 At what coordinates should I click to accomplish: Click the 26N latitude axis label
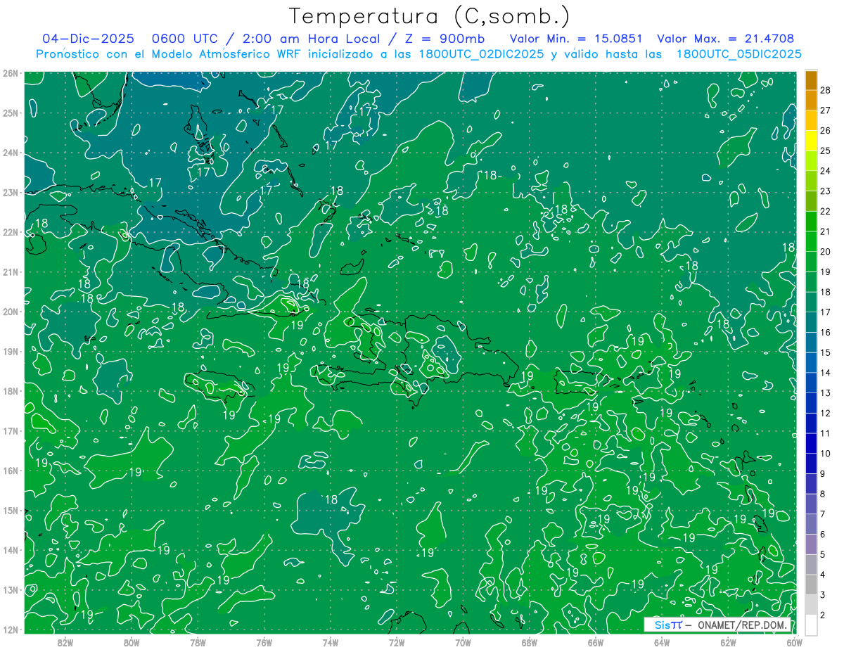pos(11,73)
